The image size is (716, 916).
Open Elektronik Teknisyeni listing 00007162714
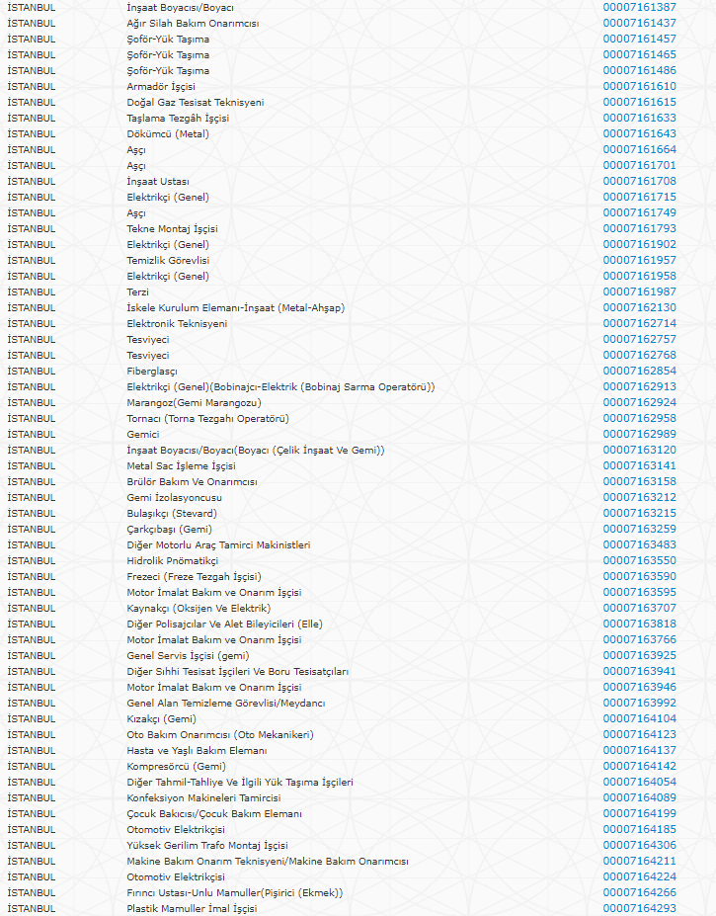[639, 323]
